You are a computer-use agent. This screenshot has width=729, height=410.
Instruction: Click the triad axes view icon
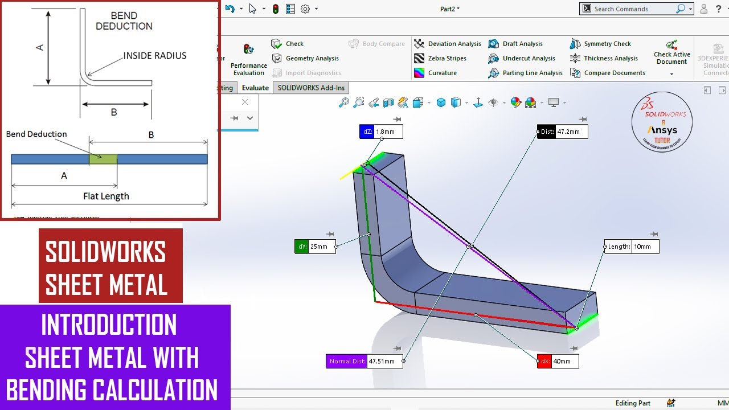pos(478,102)
